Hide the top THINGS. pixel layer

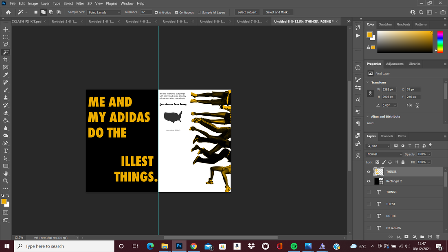click(369, 172)
